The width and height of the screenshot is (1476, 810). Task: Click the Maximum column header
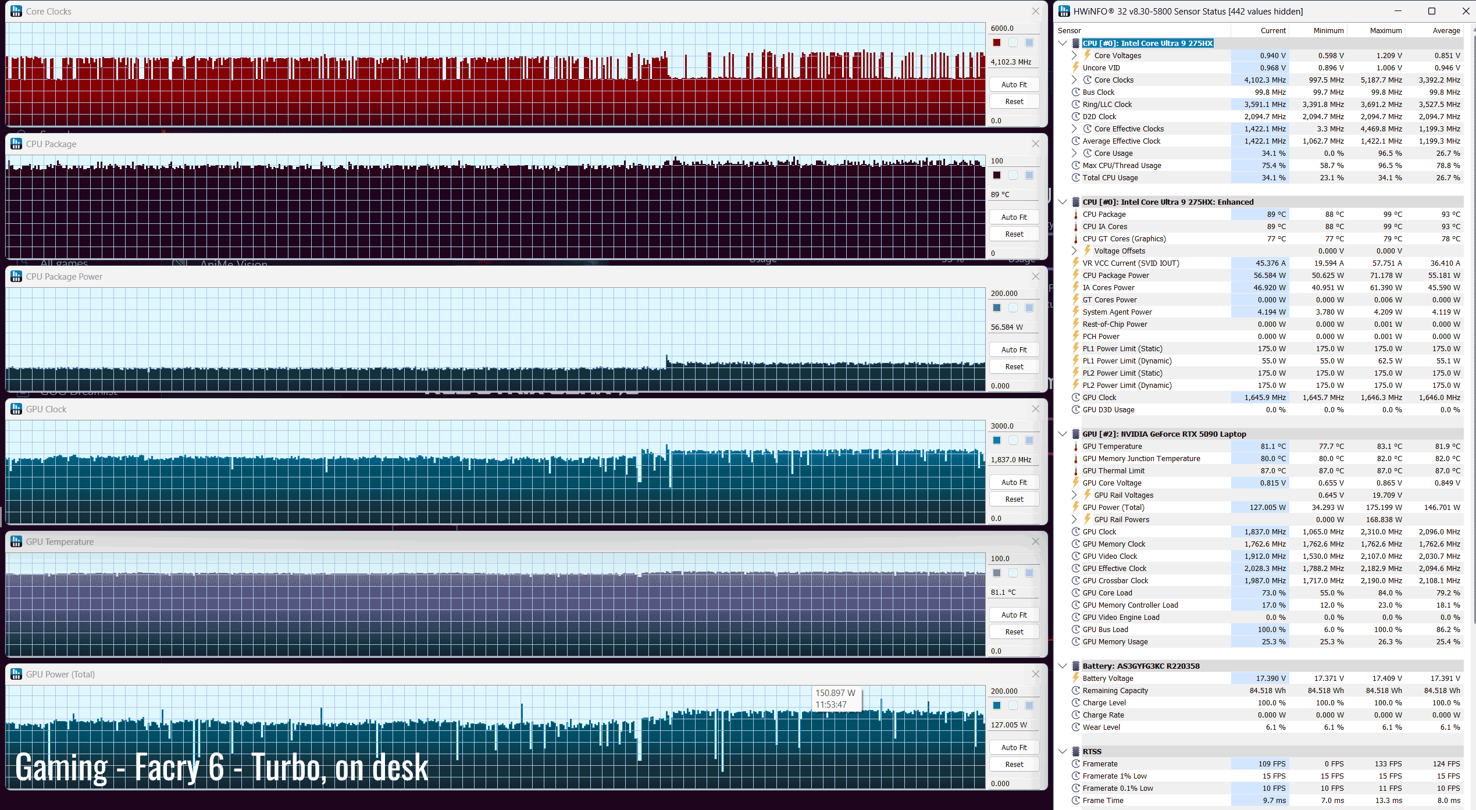pos(1385,30)
